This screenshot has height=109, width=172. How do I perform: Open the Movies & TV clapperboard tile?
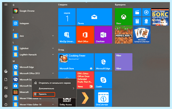[x=137, y=12]
